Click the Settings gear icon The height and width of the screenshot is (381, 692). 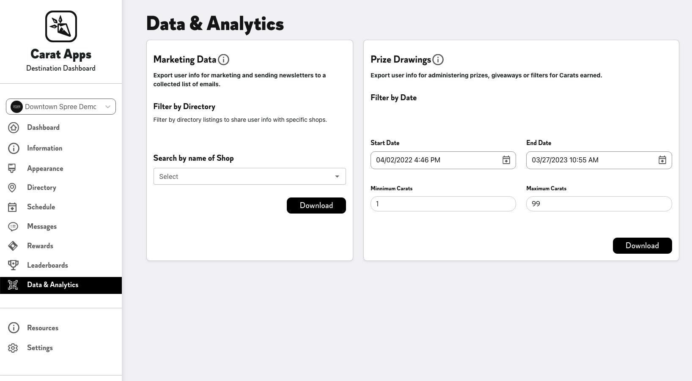click(x=13, y=348)
